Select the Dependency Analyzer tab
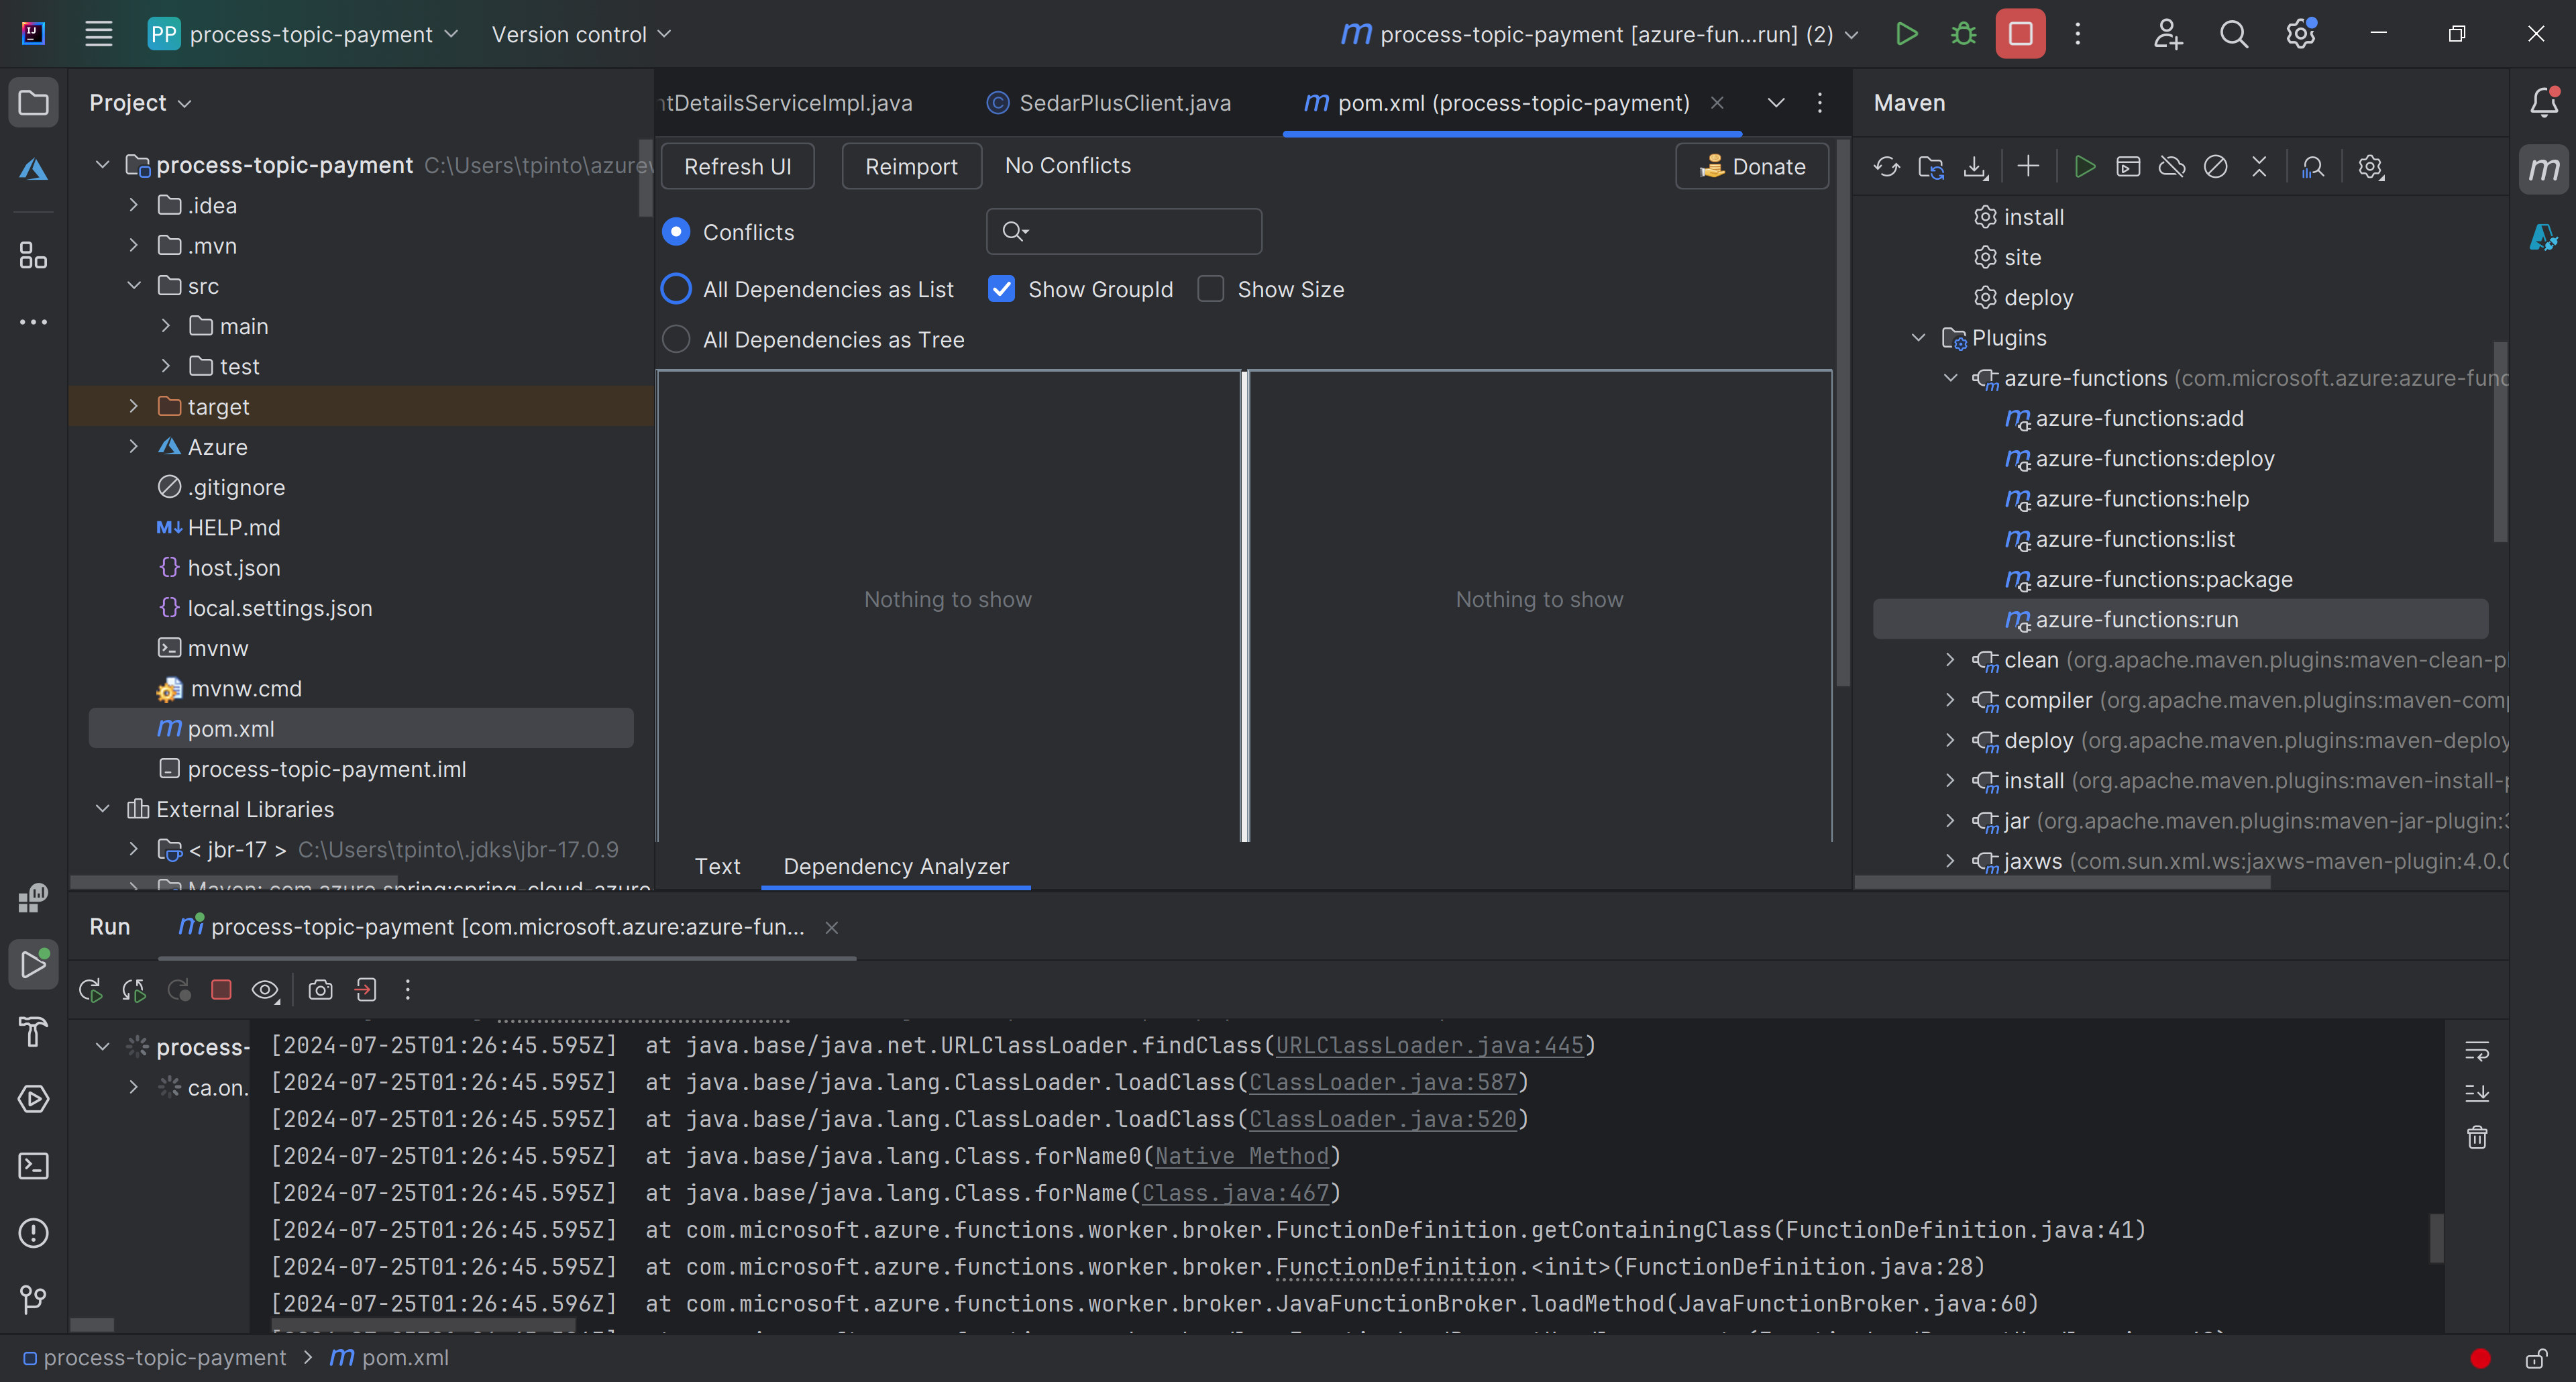This screenshot has width=2576, height=1382. tap(896, 866)
